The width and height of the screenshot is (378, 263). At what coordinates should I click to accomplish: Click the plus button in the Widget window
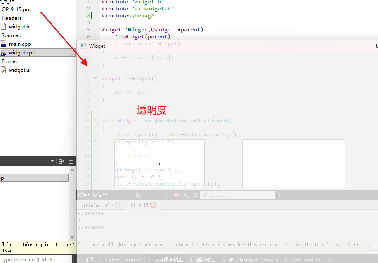click(159, 164)
